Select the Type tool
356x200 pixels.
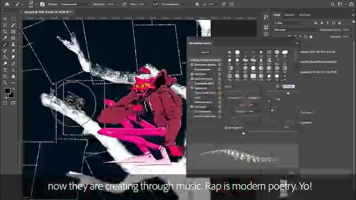pos(5,70)
